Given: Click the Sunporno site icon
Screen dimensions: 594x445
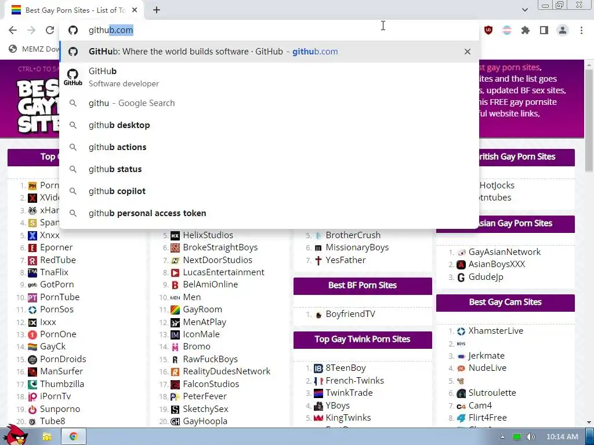Looking at the screenshot, I should [x=32, y=409].
